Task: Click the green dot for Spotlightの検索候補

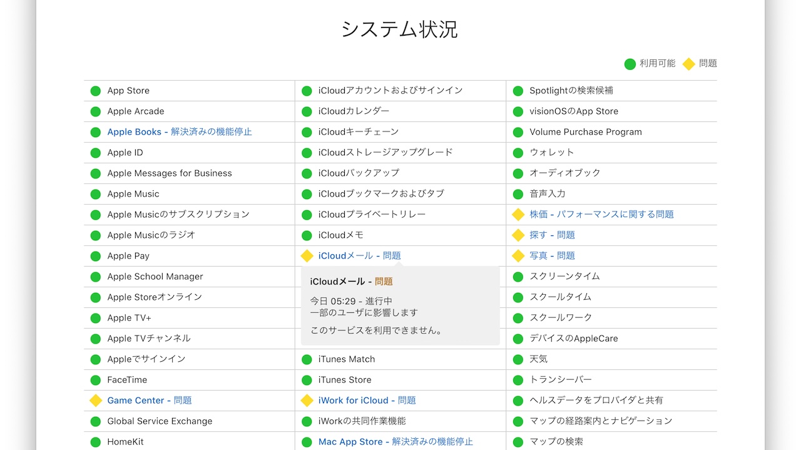Action: pyautogui.click(x=518, y=91)
